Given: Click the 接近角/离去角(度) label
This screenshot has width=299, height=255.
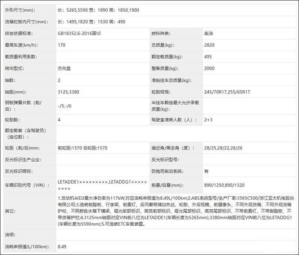Looking at the screenshot, I should [x=173, y=148].
